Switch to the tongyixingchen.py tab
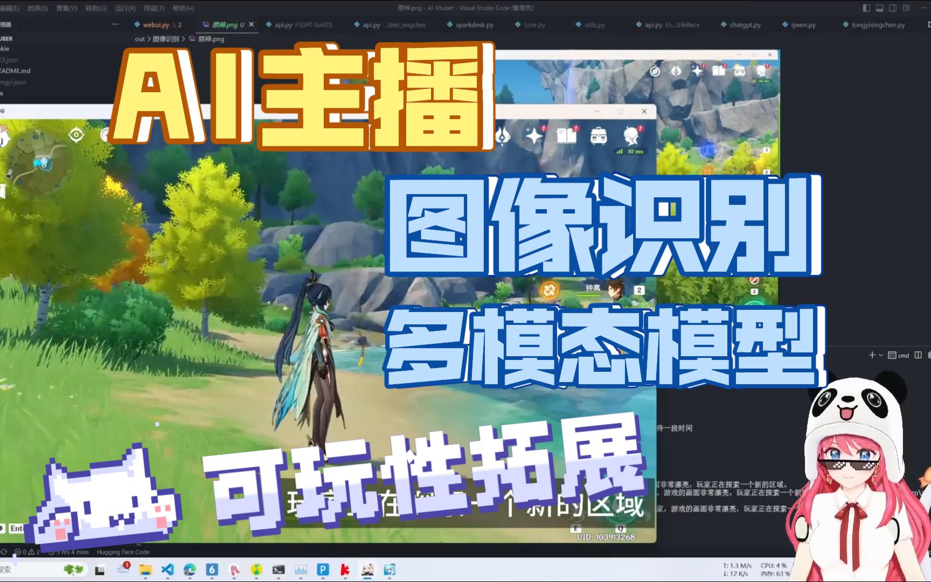The height and width of the screenshot is (582, 931). (873, 25)
